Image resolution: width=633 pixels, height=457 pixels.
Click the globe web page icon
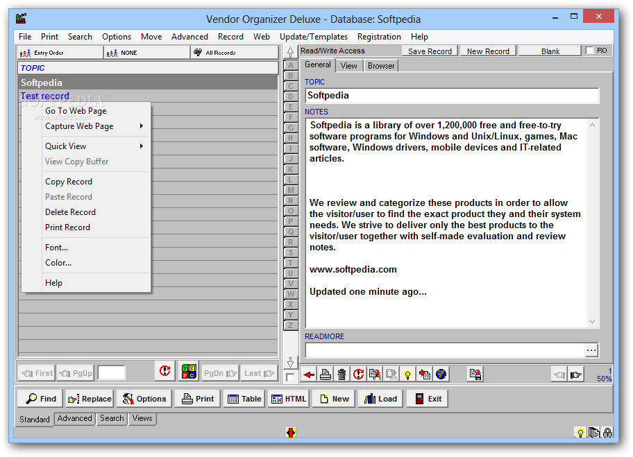441,374
